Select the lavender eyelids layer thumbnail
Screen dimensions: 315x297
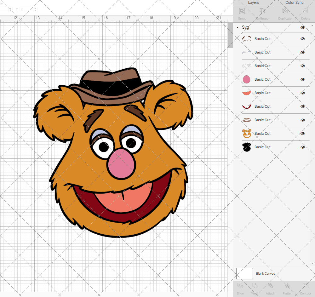pos(247,52)
